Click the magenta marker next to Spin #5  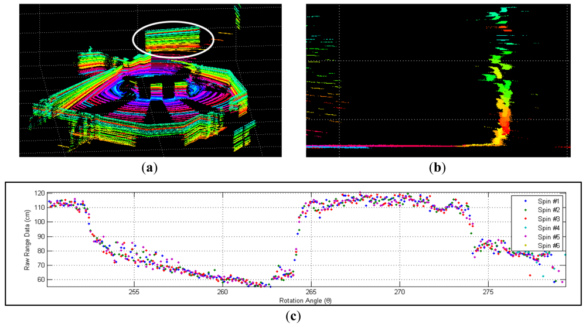pos(526,237)
